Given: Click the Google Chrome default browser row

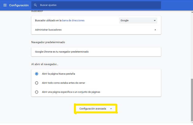Looking at the screenshot, I should pos(96,52).
